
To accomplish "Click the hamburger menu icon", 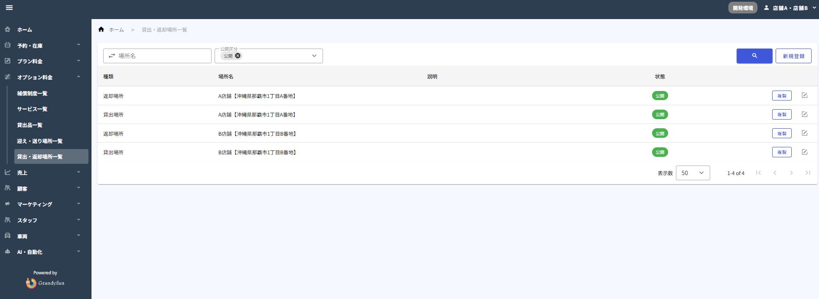I will 9,8.
